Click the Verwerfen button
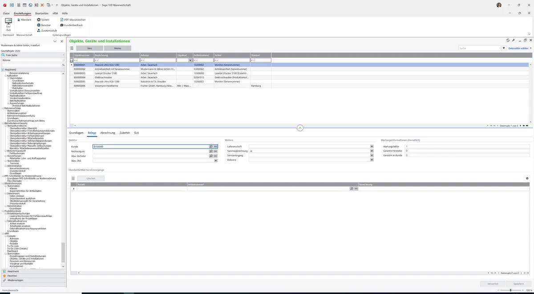The height and width of the screenshot is (294, 534). pos(493,283)
